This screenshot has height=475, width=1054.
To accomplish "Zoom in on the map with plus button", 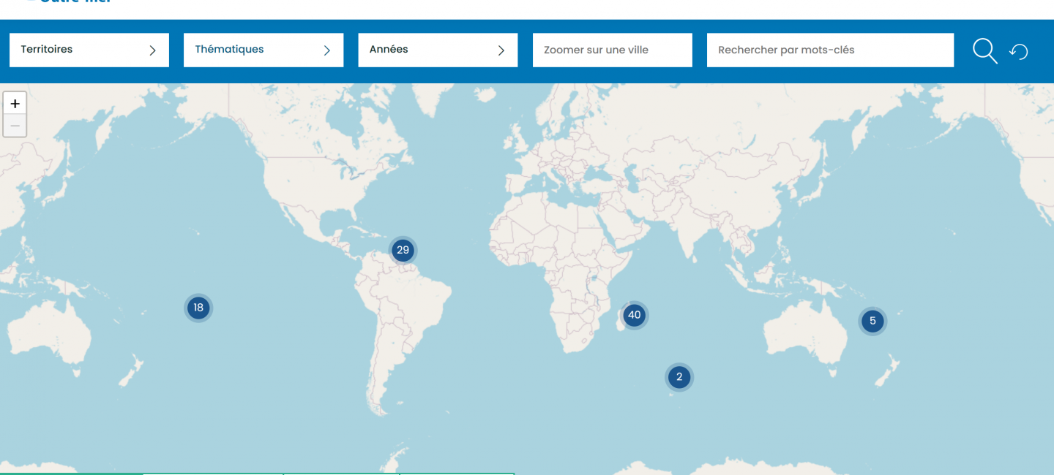I will tap(15, 104).
